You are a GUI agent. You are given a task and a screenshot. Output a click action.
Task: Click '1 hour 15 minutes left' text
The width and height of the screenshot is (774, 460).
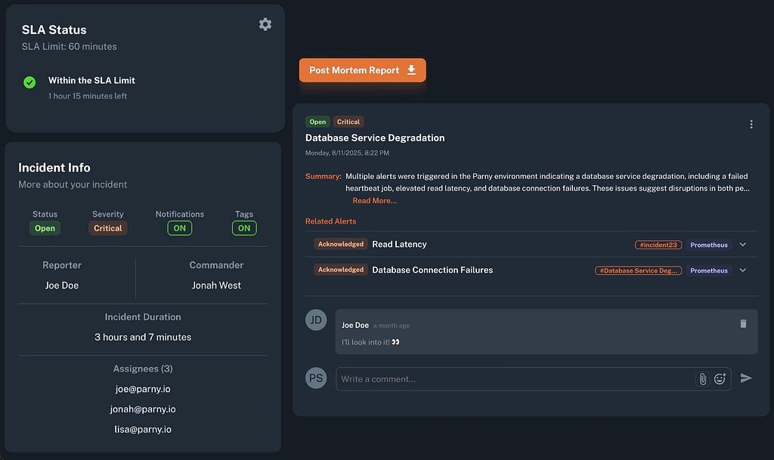click(x=88, y=96)
